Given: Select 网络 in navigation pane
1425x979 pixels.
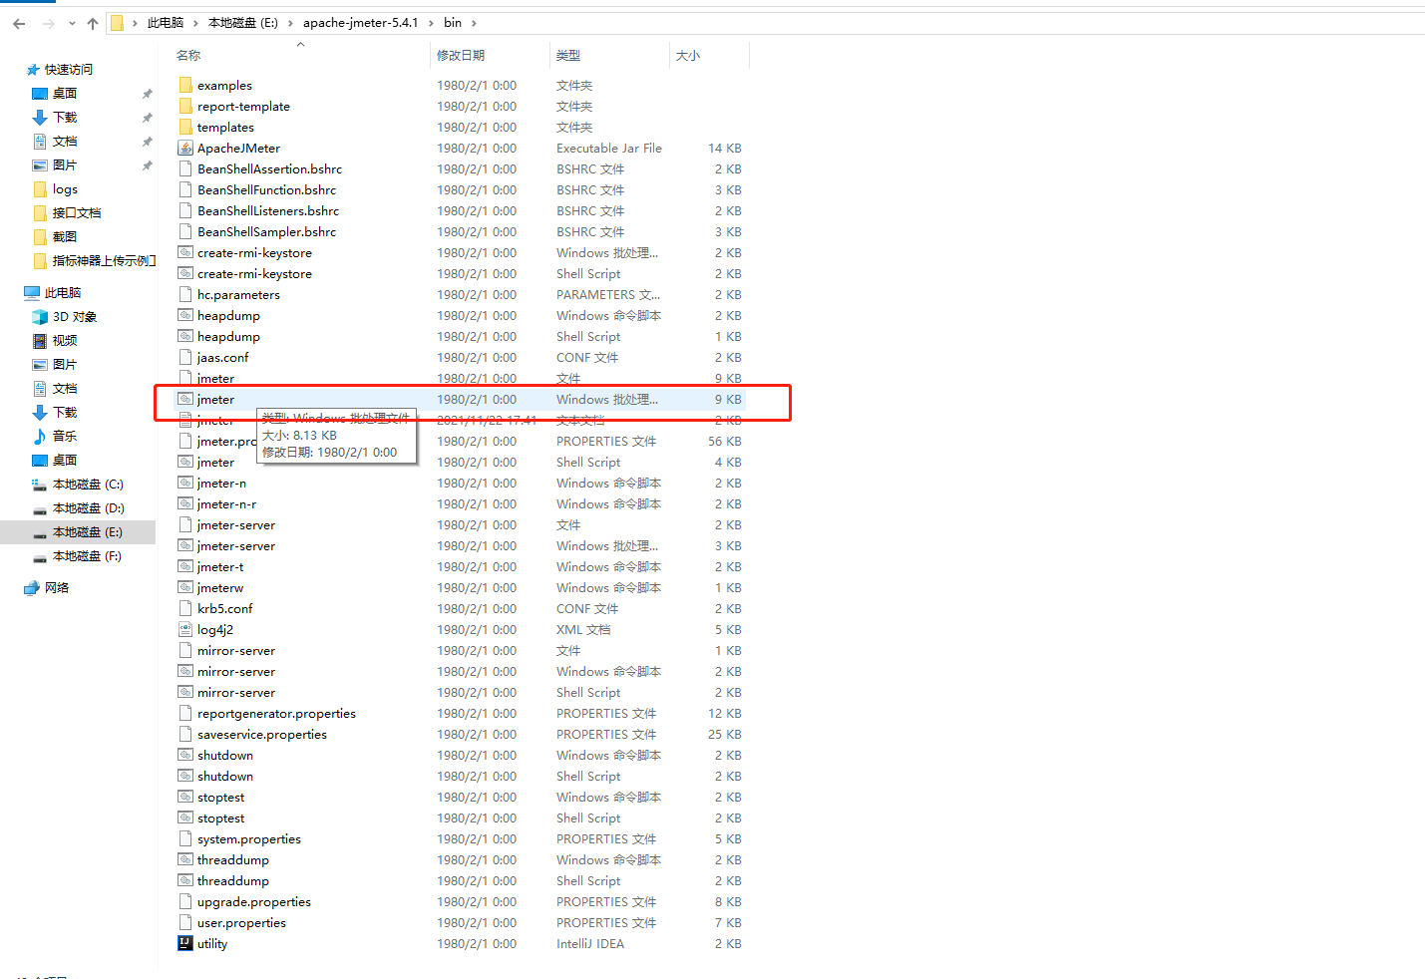Looking at the screenshot, I should [57, 588].
